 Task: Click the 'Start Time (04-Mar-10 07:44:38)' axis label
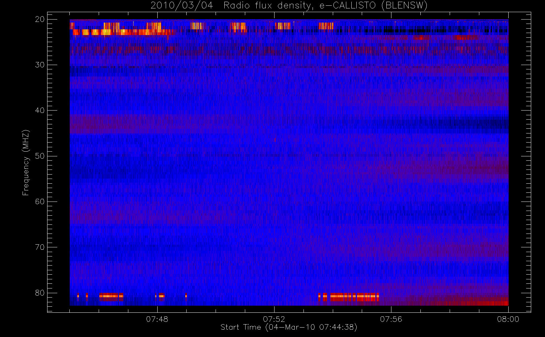pos(289,327)
